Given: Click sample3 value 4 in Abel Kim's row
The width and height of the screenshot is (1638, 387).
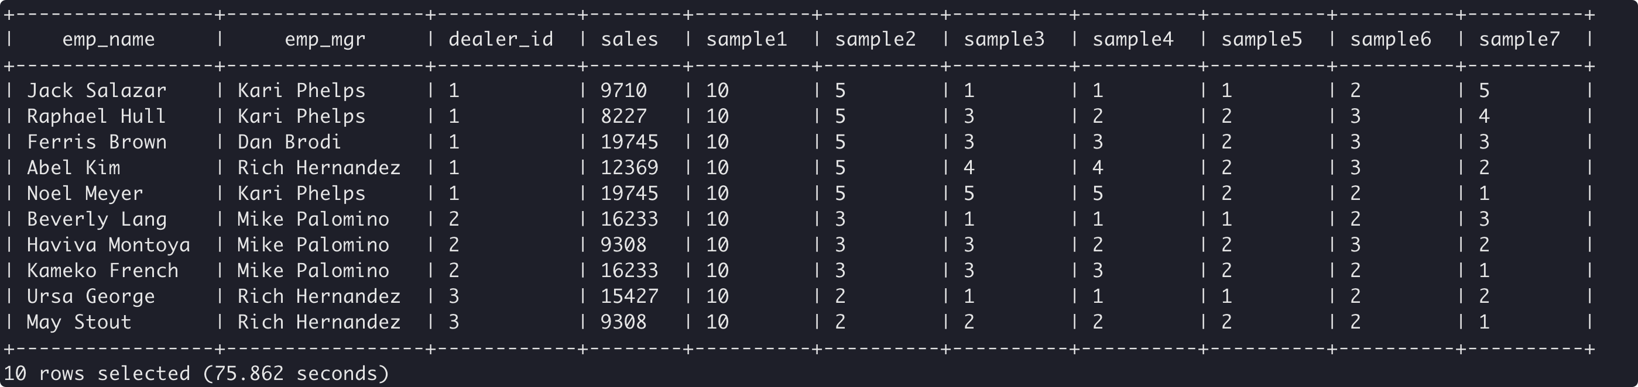Looking at the screenshot, I should pyautogui.click(x=969, y=168).
